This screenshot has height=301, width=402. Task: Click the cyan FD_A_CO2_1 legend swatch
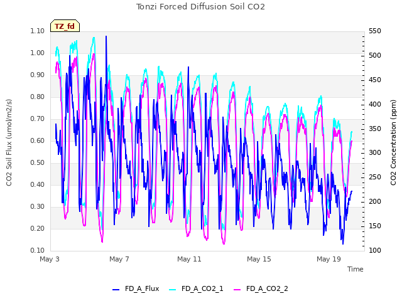pos(173,290)
